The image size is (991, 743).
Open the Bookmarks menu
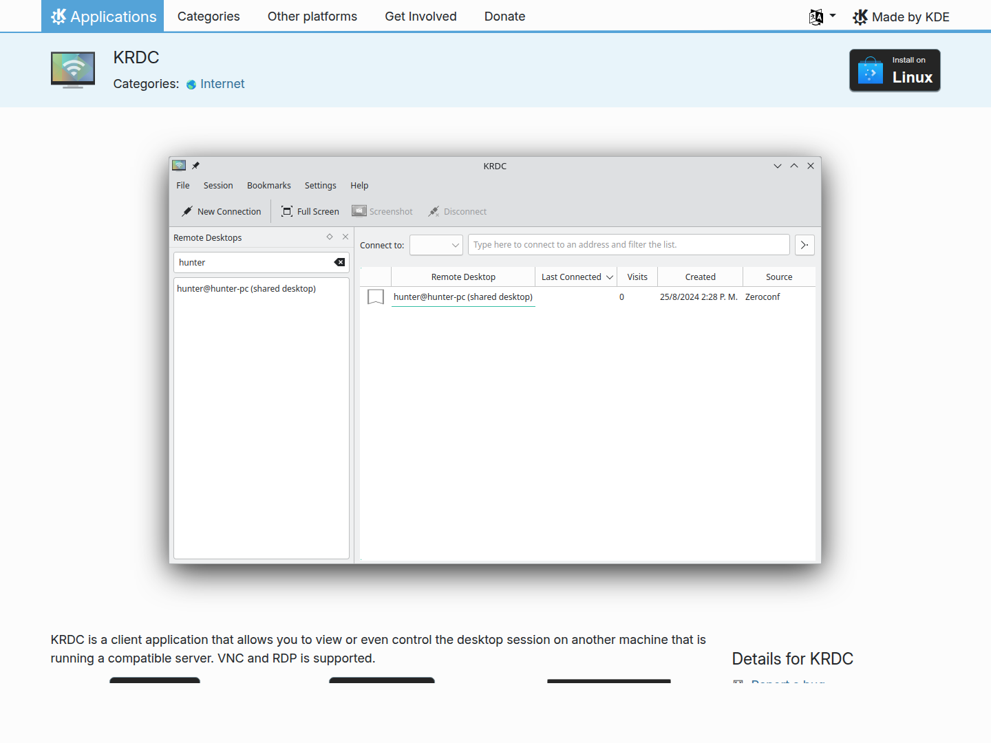click(269, 186)
